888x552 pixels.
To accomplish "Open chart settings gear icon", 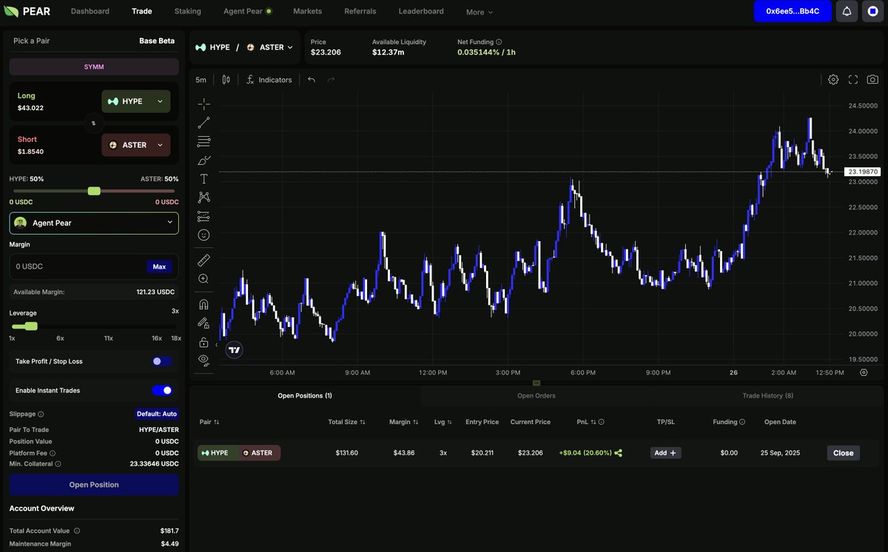I will click(x=833, y=80).
